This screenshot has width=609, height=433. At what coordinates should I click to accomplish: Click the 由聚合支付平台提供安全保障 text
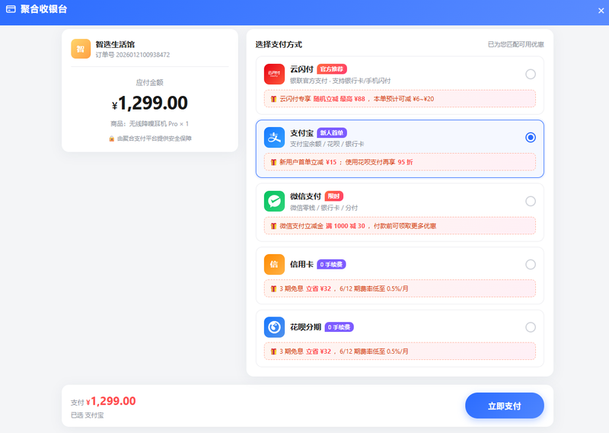click(x=155, y=138)
